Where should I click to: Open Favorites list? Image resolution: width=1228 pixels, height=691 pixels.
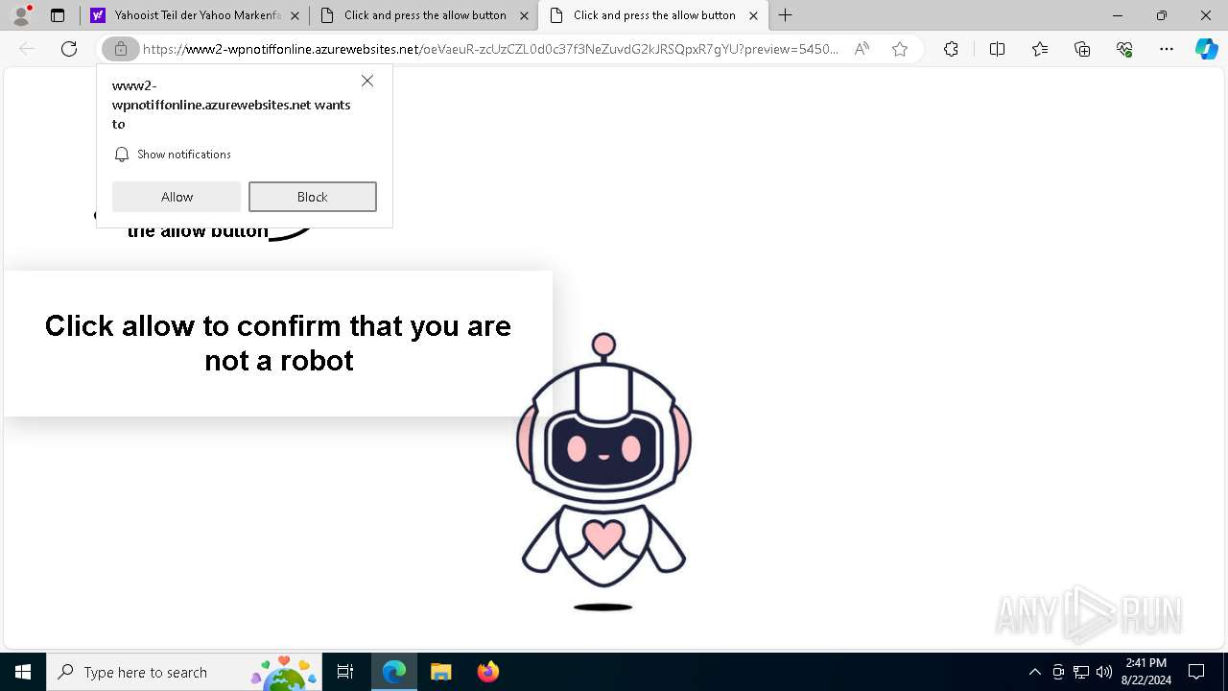coord(1040,49)
